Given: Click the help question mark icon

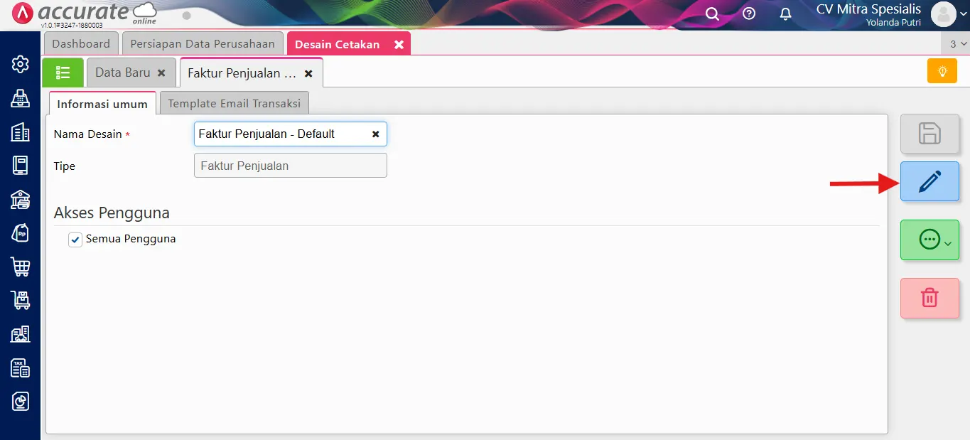Looking at the screenshot, I should pos(749,14).
